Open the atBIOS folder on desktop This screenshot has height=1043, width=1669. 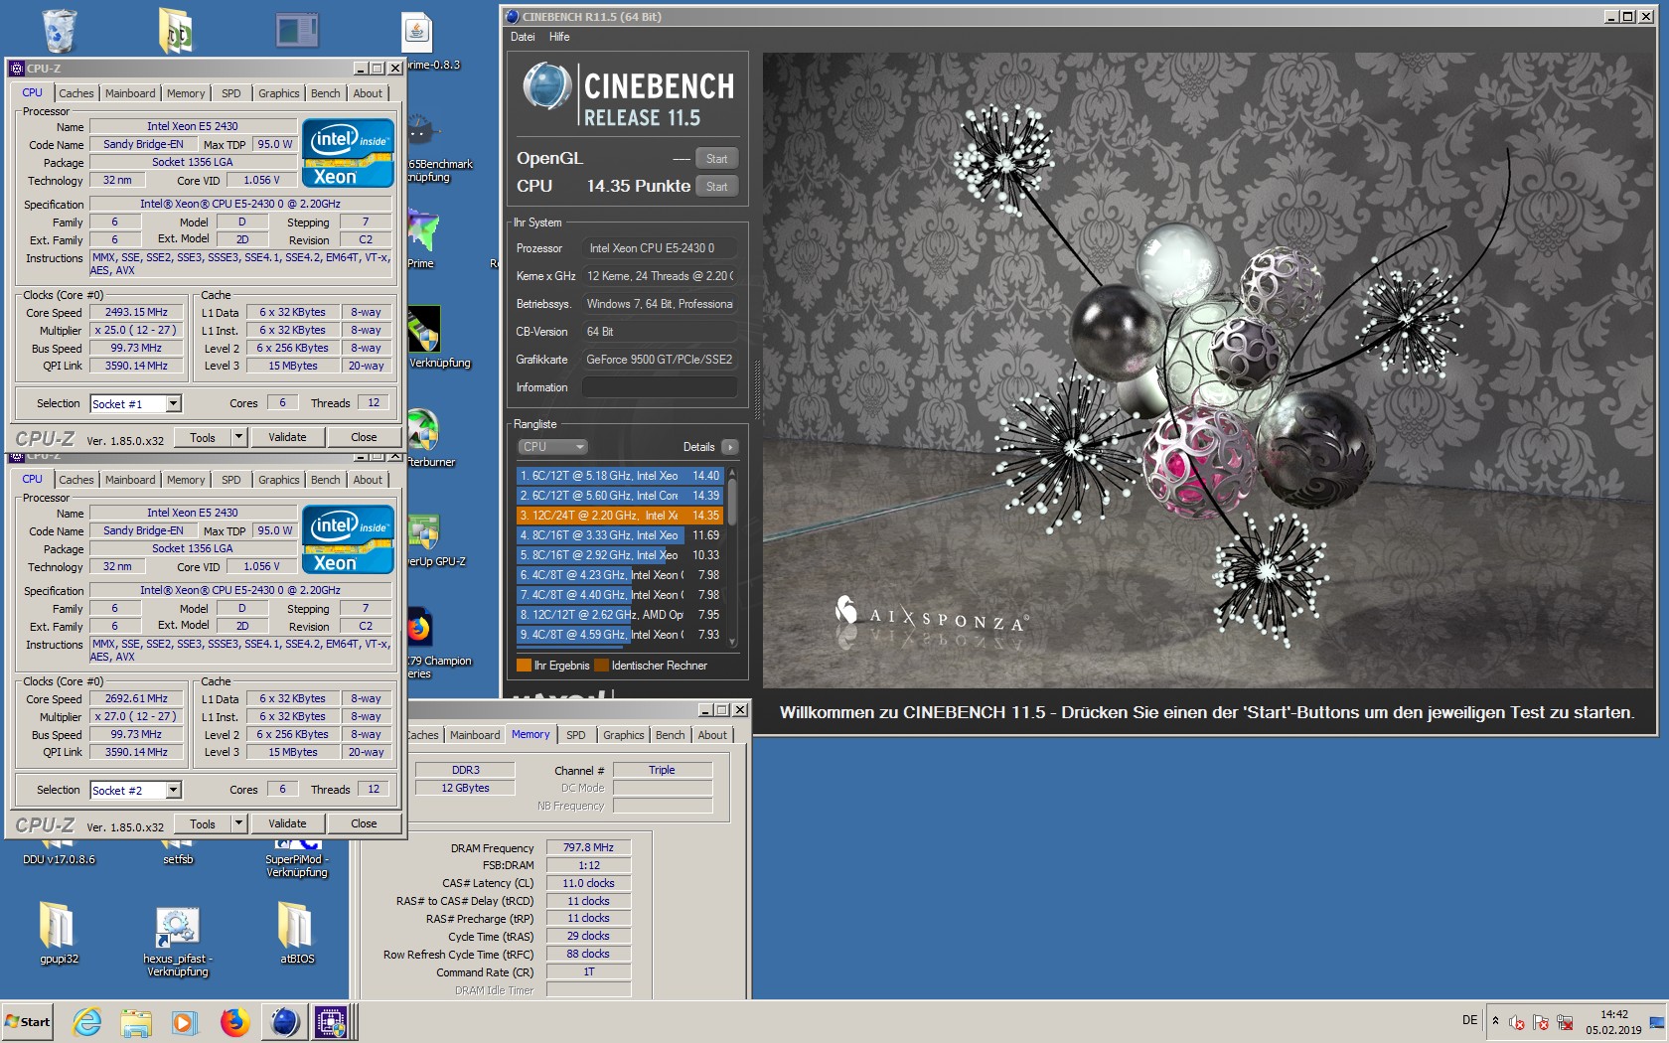[x=296, y=925]
